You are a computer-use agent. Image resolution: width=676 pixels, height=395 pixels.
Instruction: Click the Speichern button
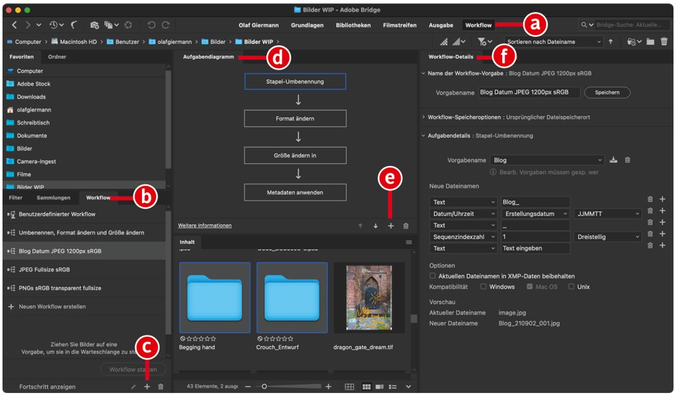[606, 93]
